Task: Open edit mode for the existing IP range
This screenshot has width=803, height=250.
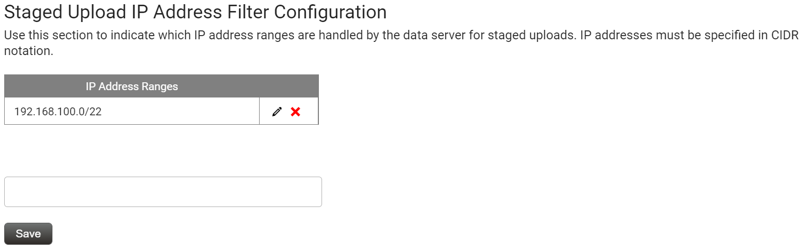Action: point(277,111)
